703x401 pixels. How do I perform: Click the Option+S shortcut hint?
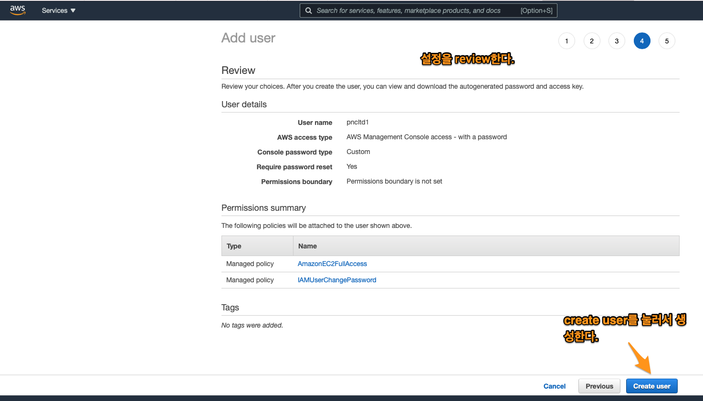pyautogui.click(x=536, y=10)
